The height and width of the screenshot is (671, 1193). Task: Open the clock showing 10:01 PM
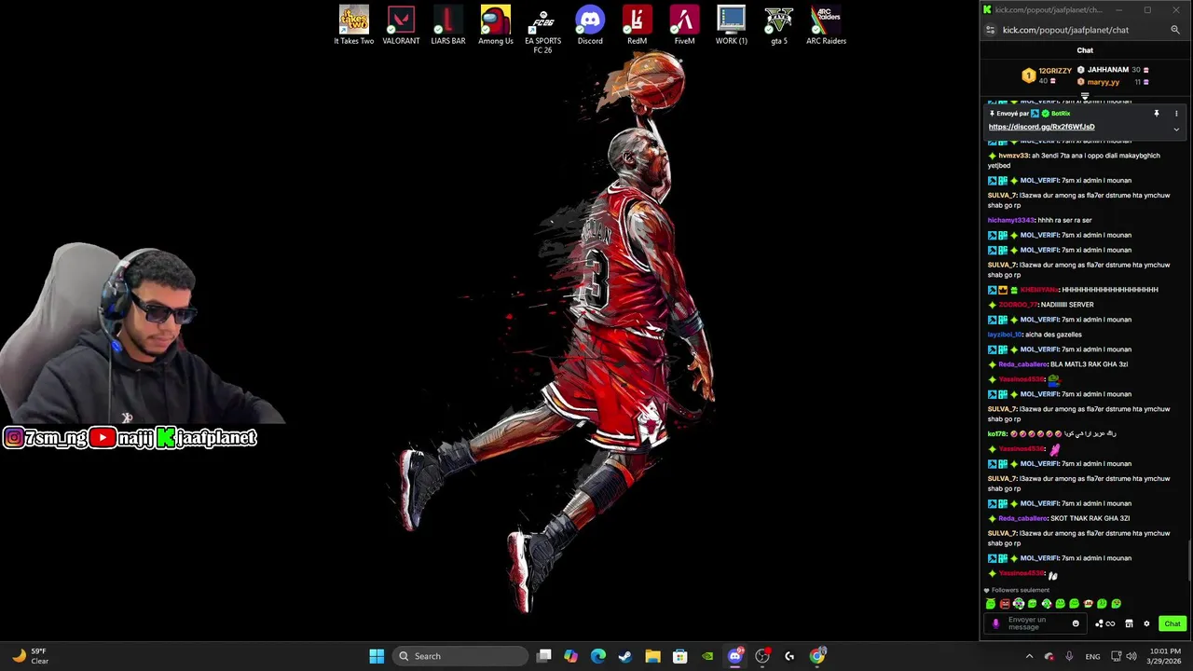pos(1164,656)
